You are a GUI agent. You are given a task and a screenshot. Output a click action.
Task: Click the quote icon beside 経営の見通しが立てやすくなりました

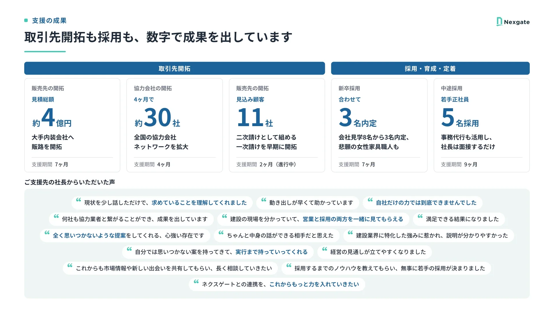click(x=325, y=249)
